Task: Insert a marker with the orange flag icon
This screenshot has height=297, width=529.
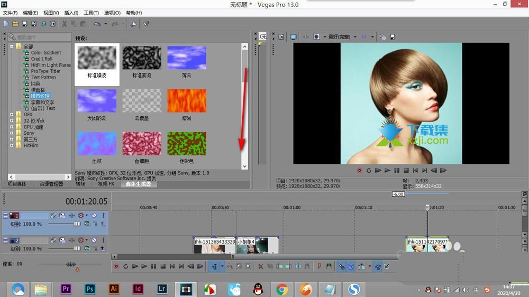Action: click(319, 266)
